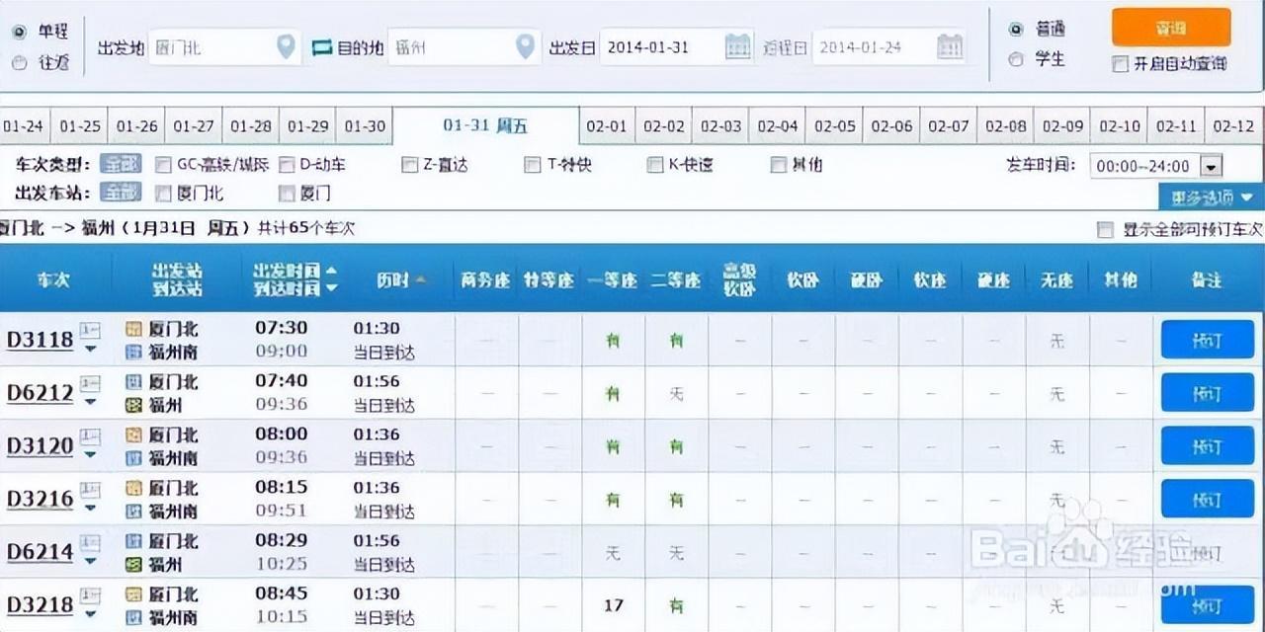Select the 学生 passenger type radio button
The height and width of the screenshot is (632, 1265).
tap(1015, 59)
